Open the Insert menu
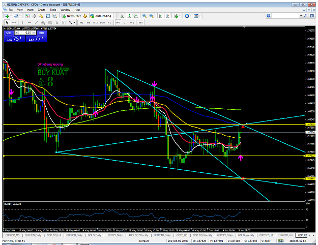Image resolution: width=318 pixels, height=245 pixels. pyautogui.click(x=30, y=10)
